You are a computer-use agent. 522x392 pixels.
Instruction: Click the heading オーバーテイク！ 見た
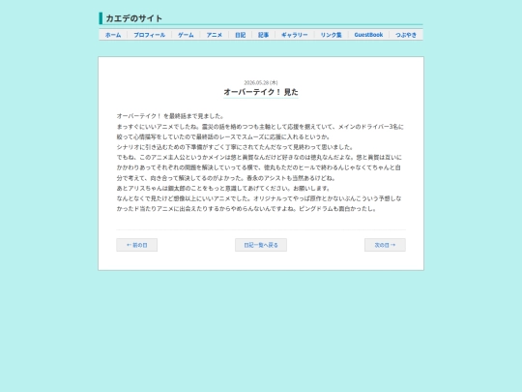click(x=261, y=92)
